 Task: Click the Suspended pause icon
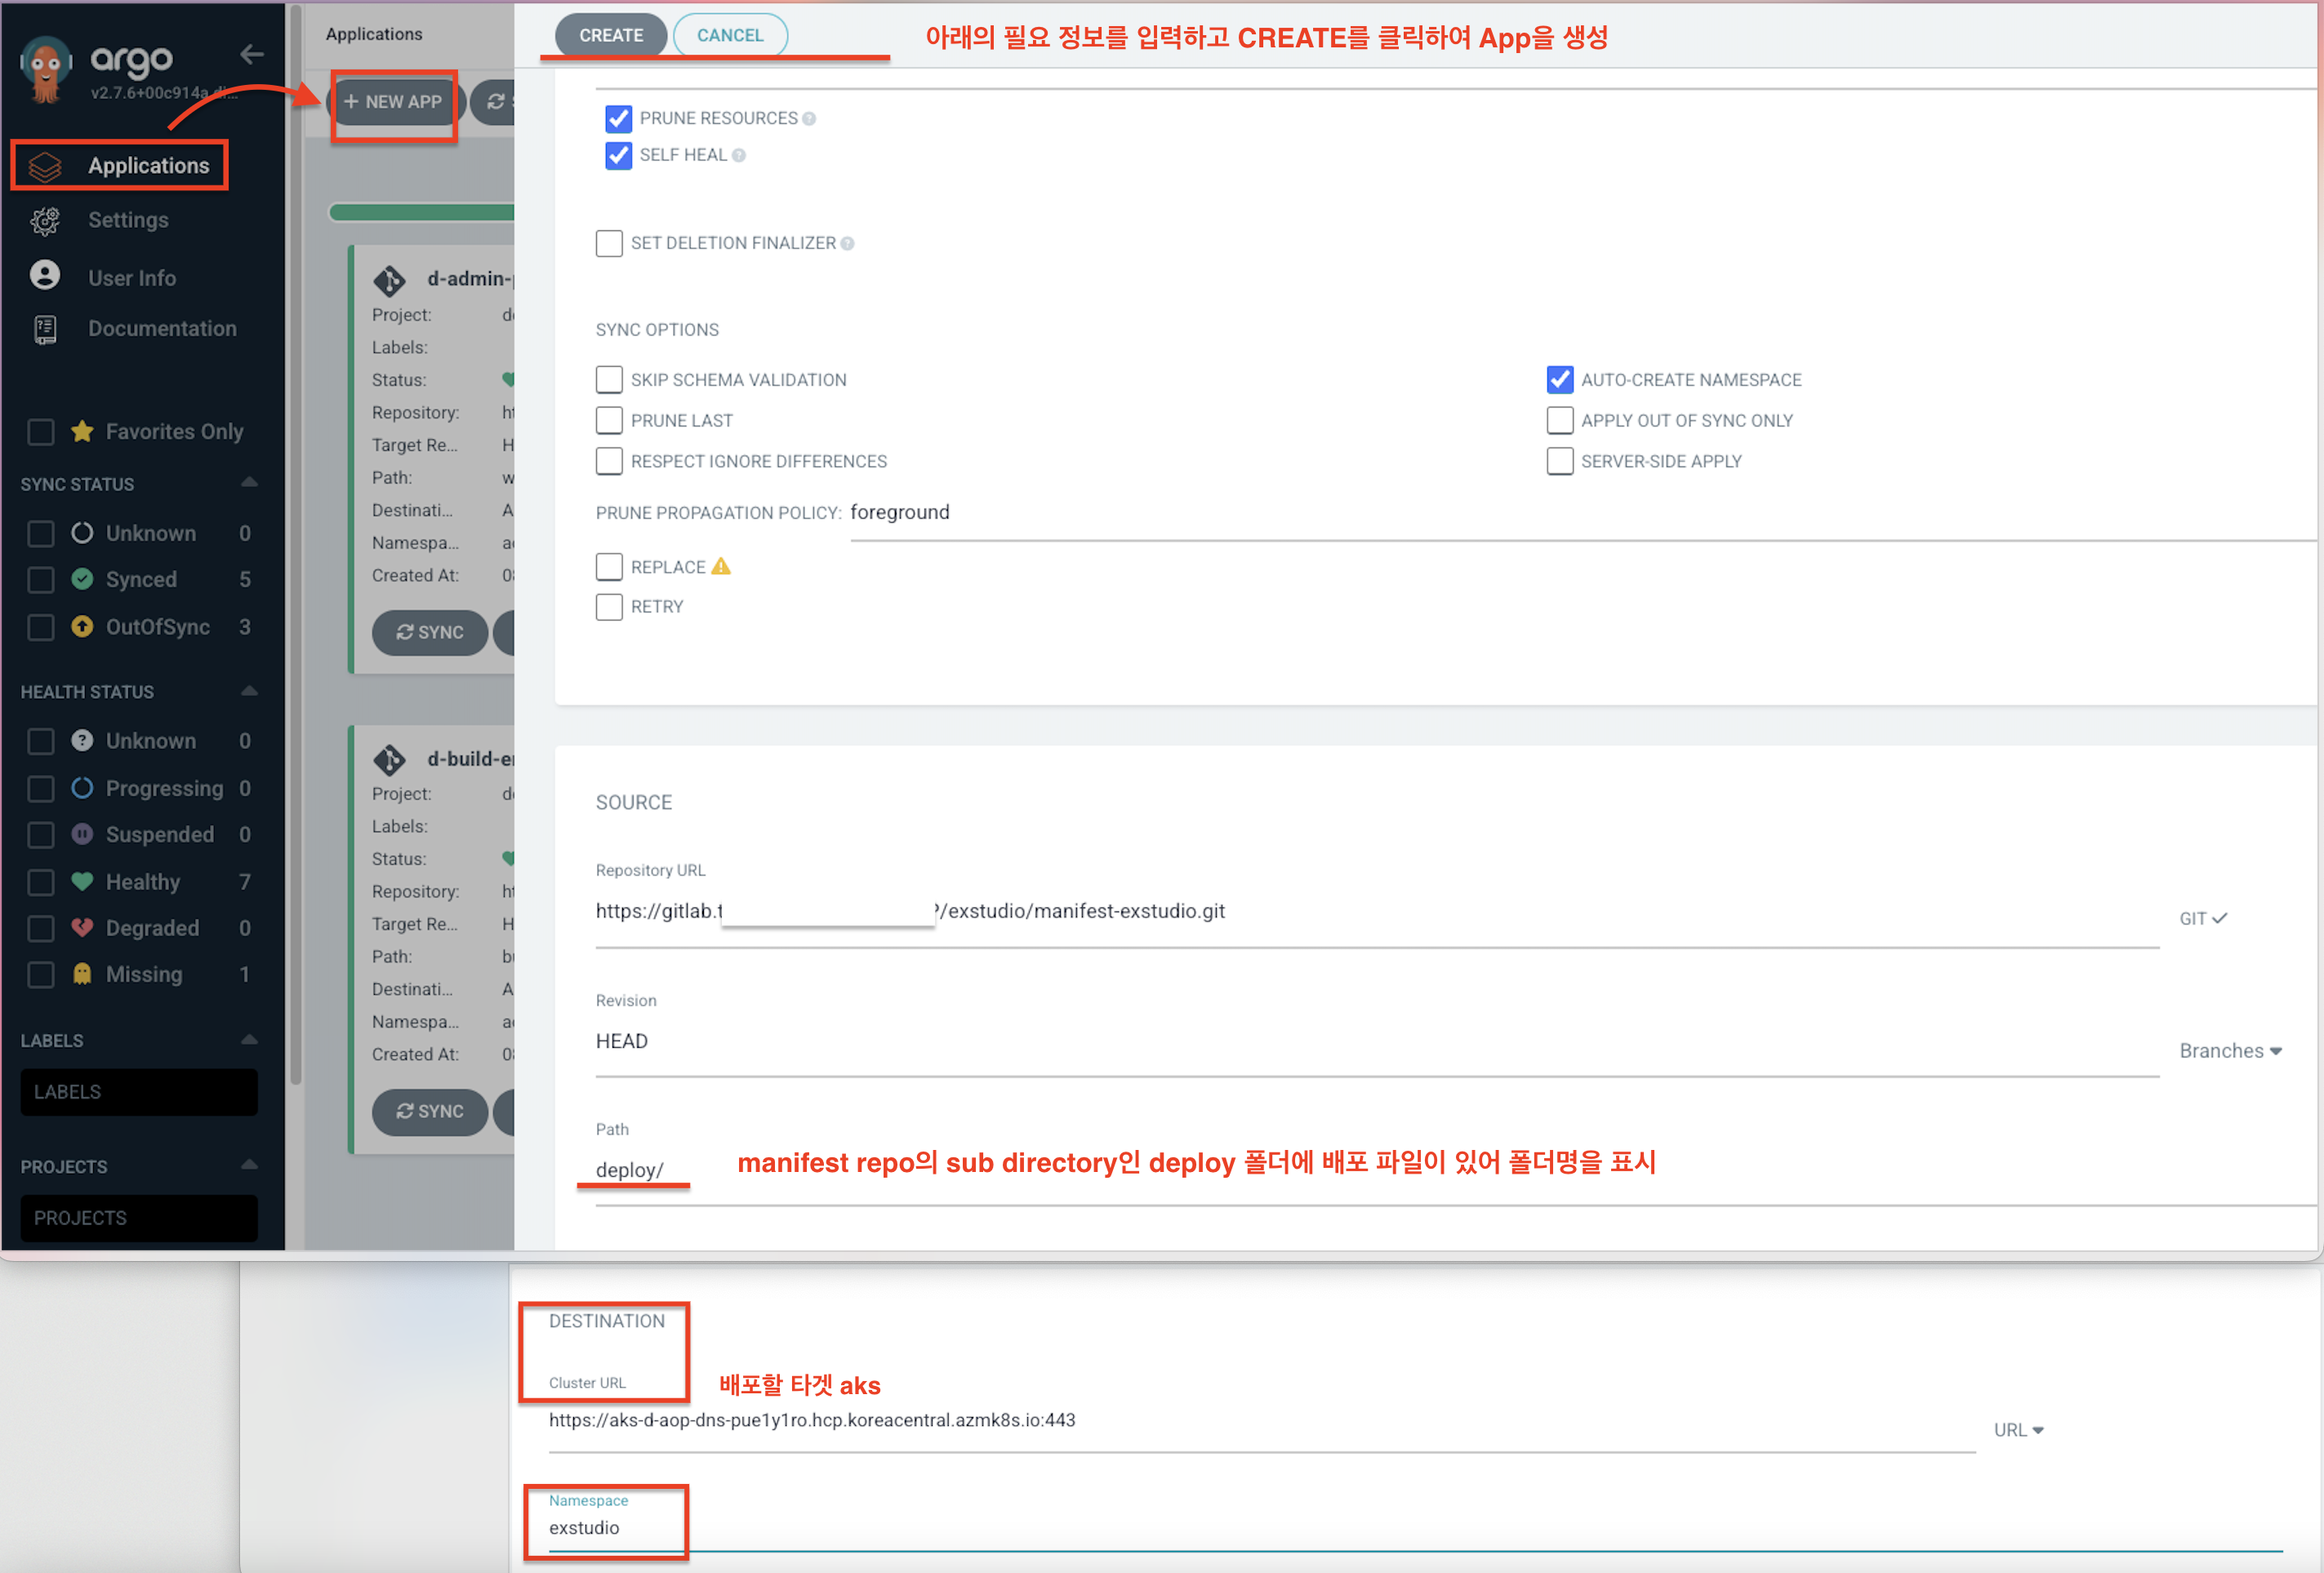(82, 834)
